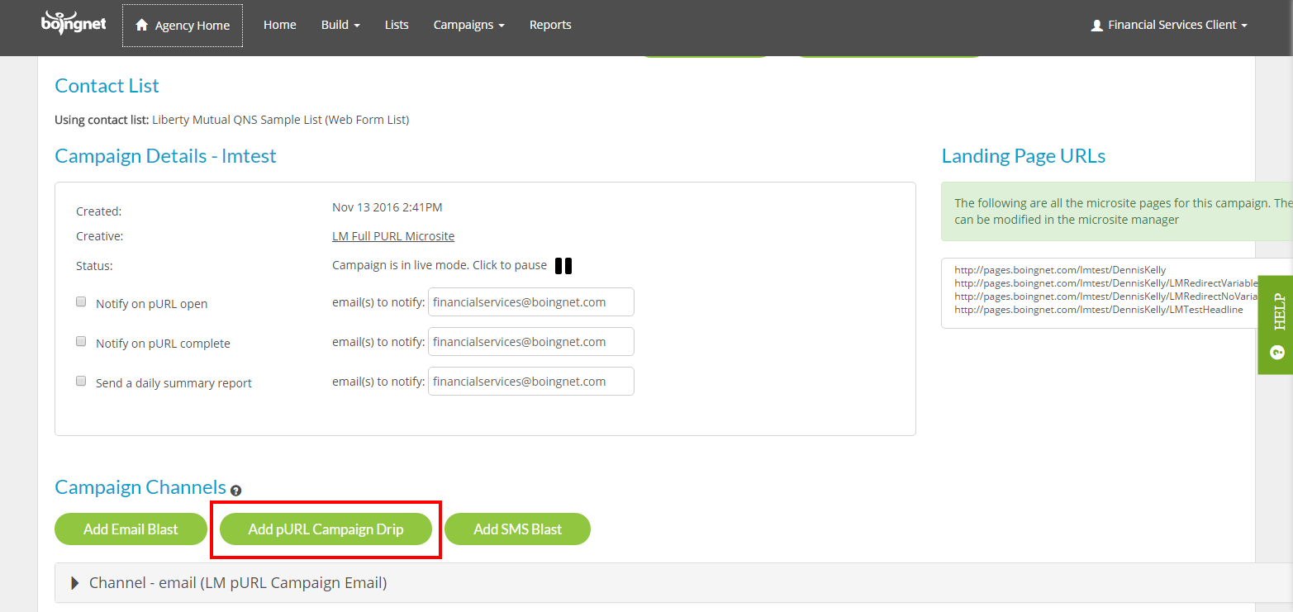Screen dimensions: 1293x612
Task: Expand Channel - email LM pURL Campaign Email
Action: click(673, 583)
